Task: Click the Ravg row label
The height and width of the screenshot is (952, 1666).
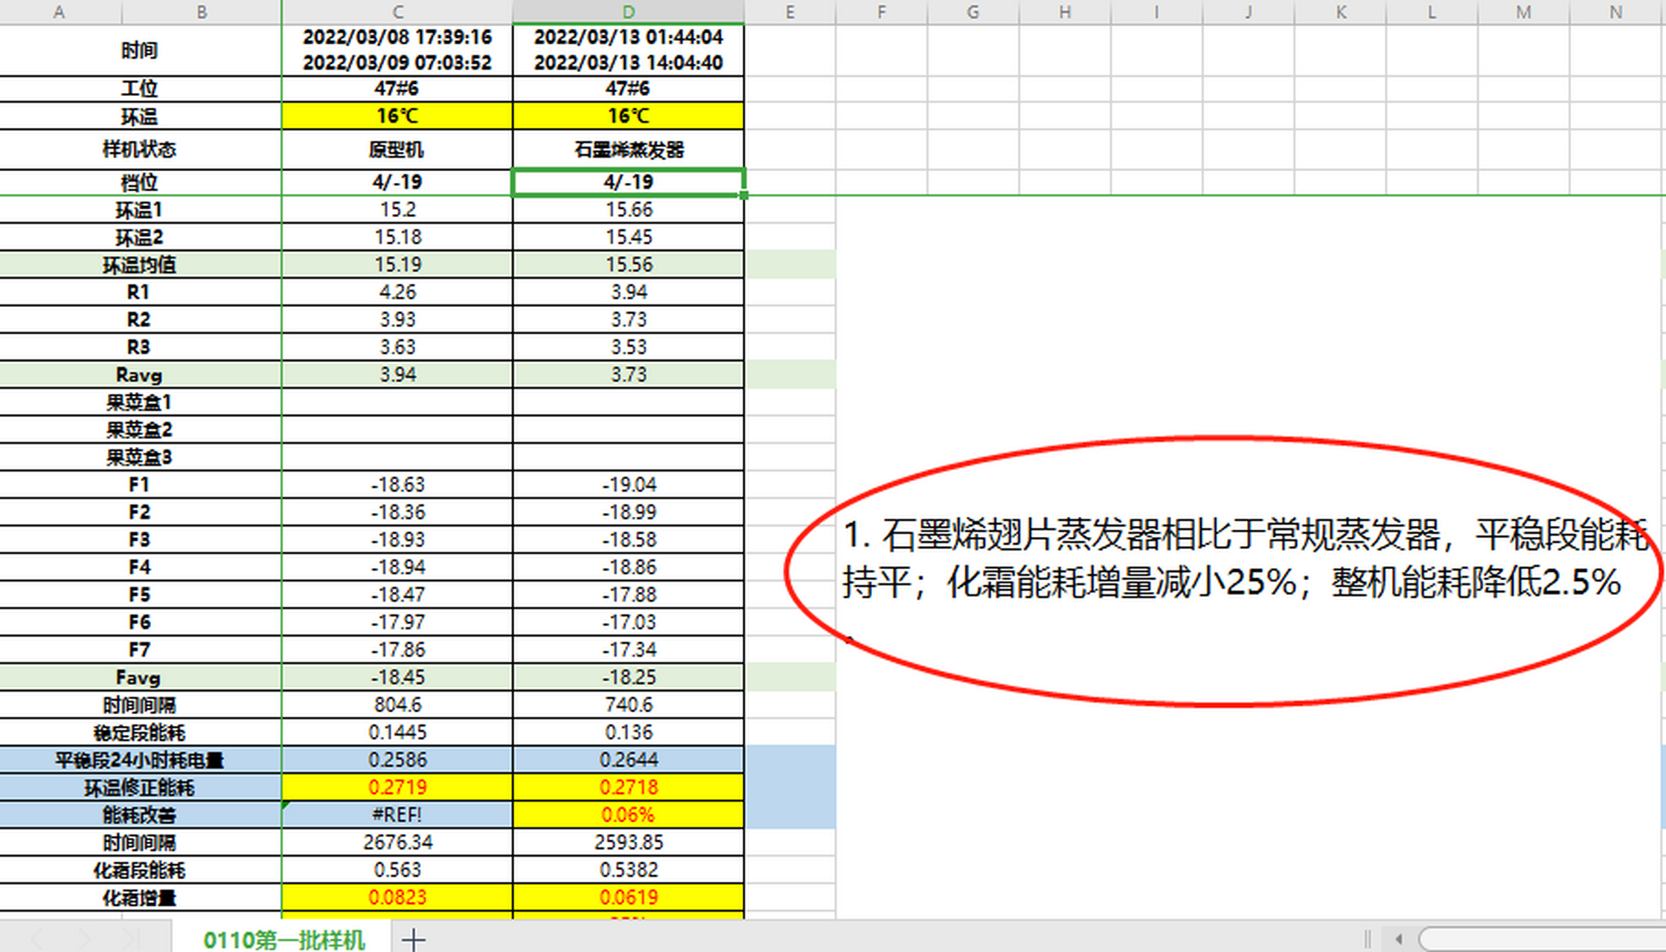Action: point(140,375)
